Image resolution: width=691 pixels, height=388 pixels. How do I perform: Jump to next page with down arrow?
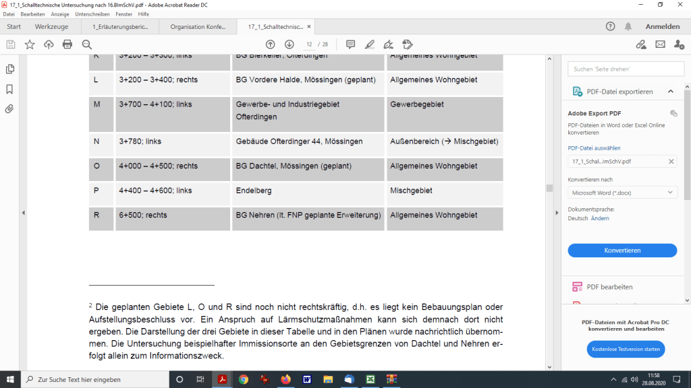(289, 44)
